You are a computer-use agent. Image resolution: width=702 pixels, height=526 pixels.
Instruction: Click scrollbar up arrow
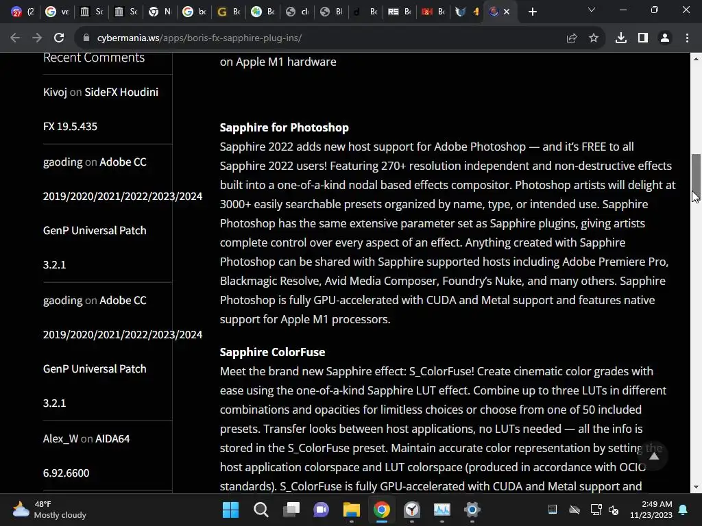tap(696, 59)
